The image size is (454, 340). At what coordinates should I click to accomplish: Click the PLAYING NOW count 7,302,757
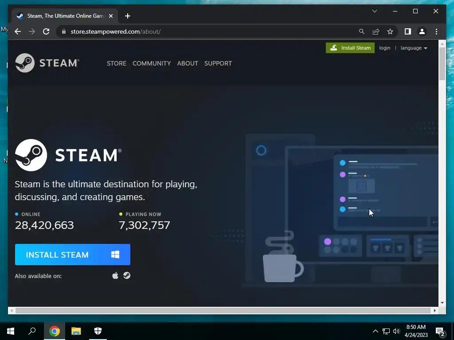[144, 225]
